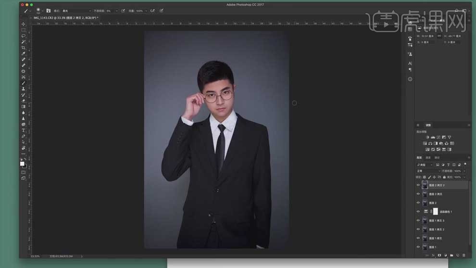476x268 pixels.
Task: Create a new layer group
Action: (x=451, y=255)
